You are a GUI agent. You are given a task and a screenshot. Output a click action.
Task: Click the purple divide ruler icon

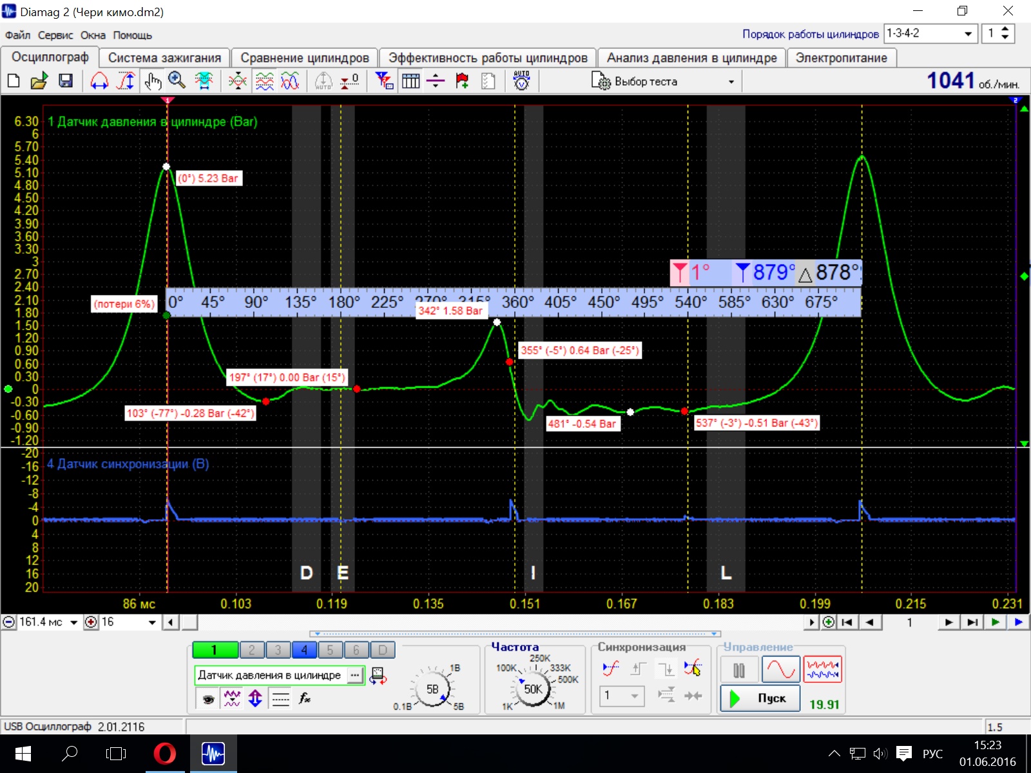(x=436, y=81)
